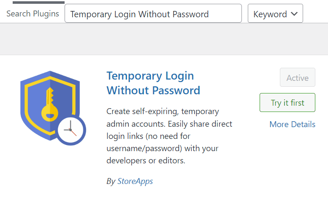Select the active tab indicator above Search Plugins
328x205 pixels.
(38, 3)
